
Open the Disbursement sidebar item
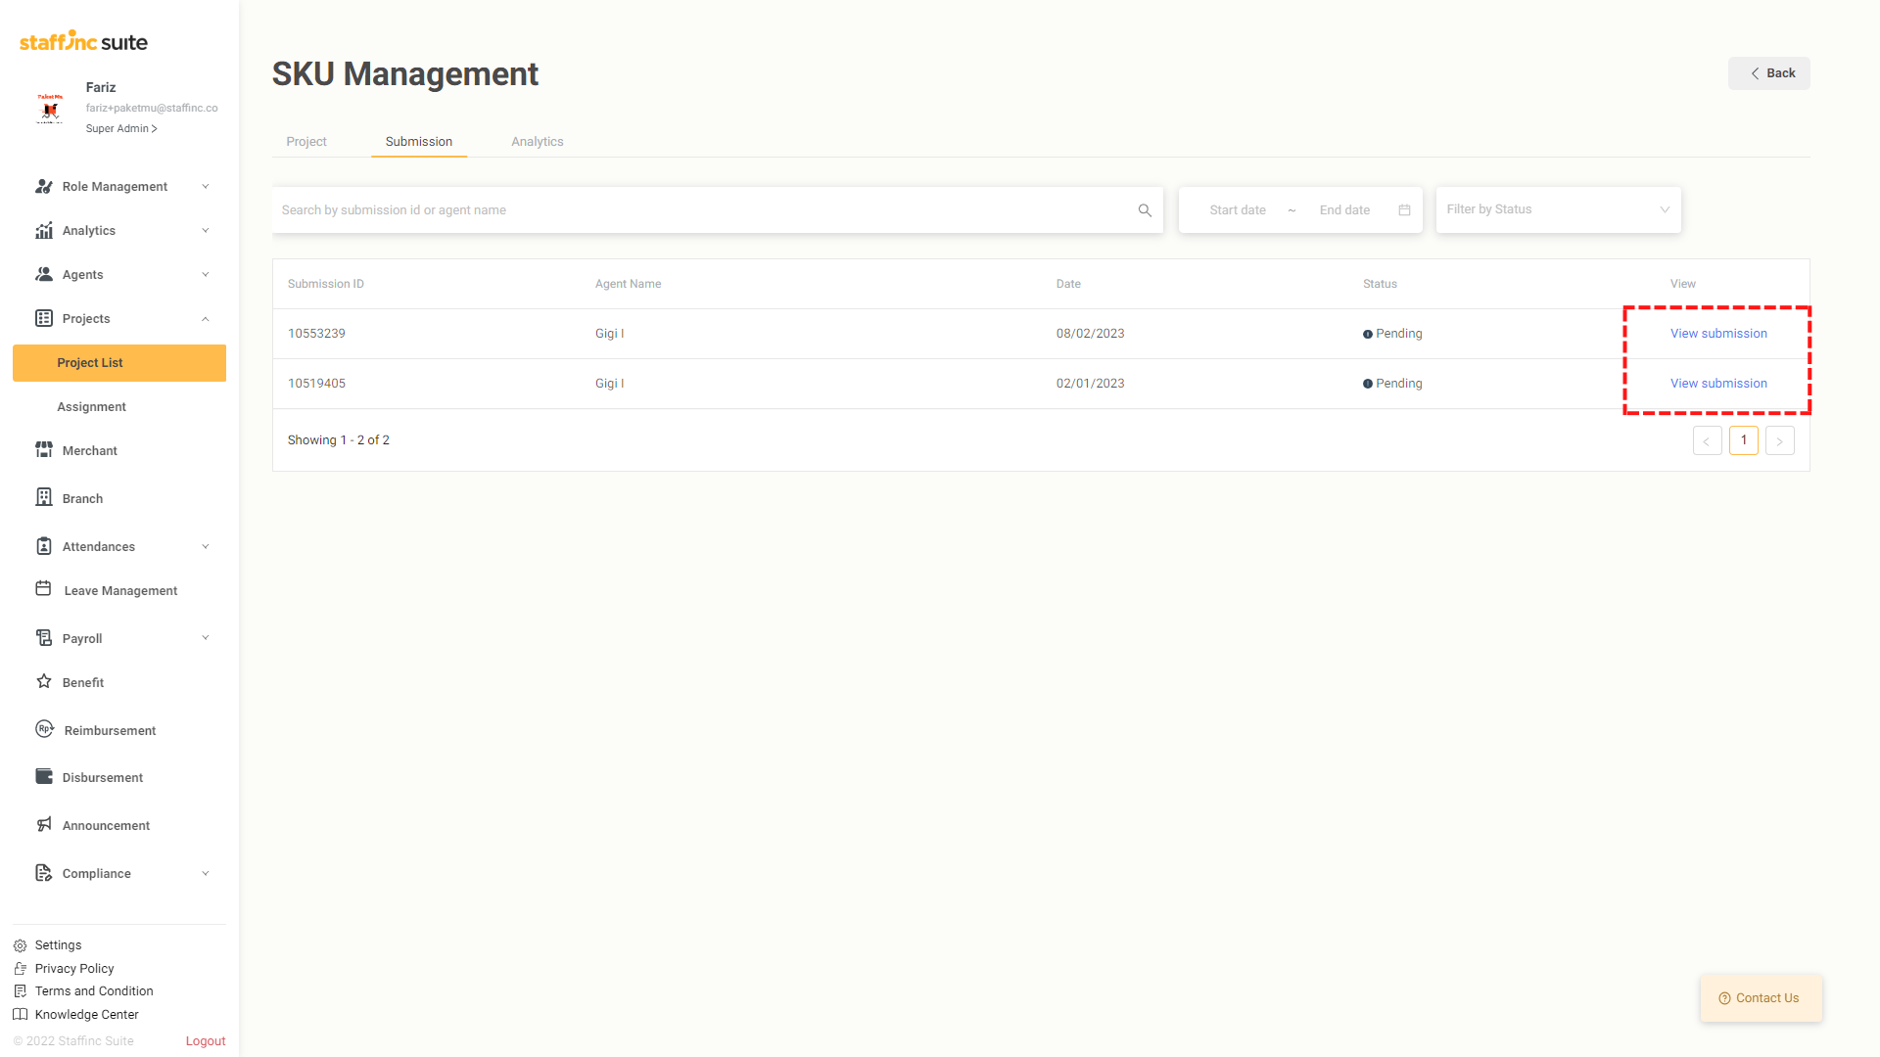(102, 778)
